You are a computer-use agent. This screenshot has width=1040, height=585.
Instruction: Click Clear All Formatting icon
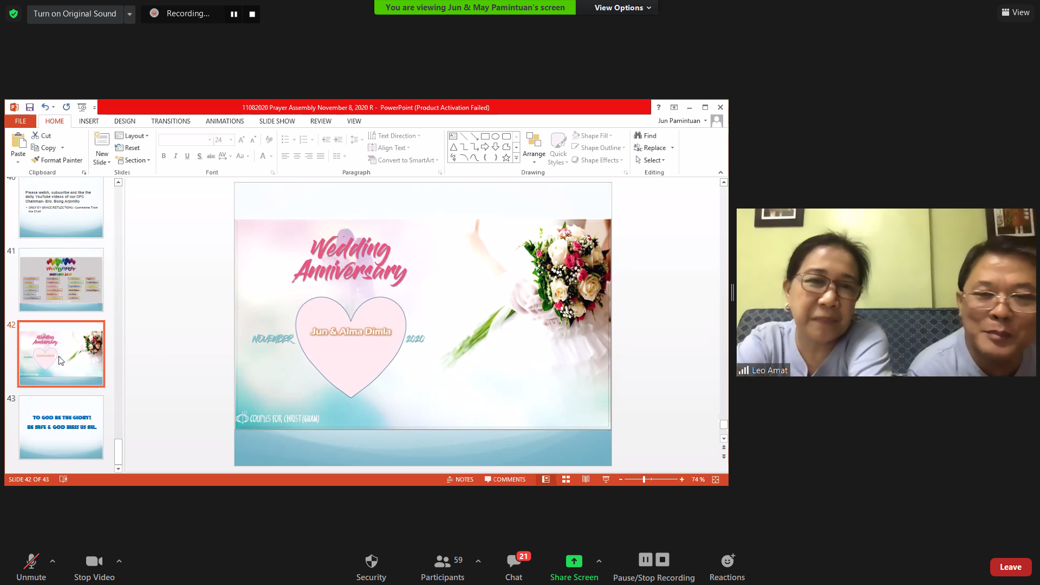coord(269,140)
